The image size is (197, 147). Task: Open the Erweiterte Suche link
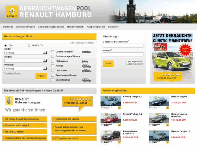pyautogui.click(x=12, y=73)
